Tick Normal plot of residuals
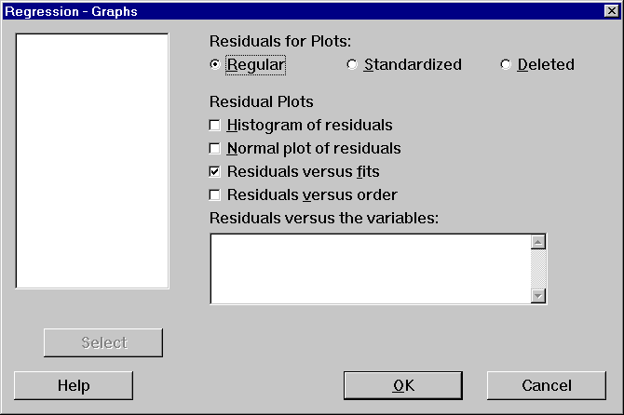 click(x=214, y=149)
